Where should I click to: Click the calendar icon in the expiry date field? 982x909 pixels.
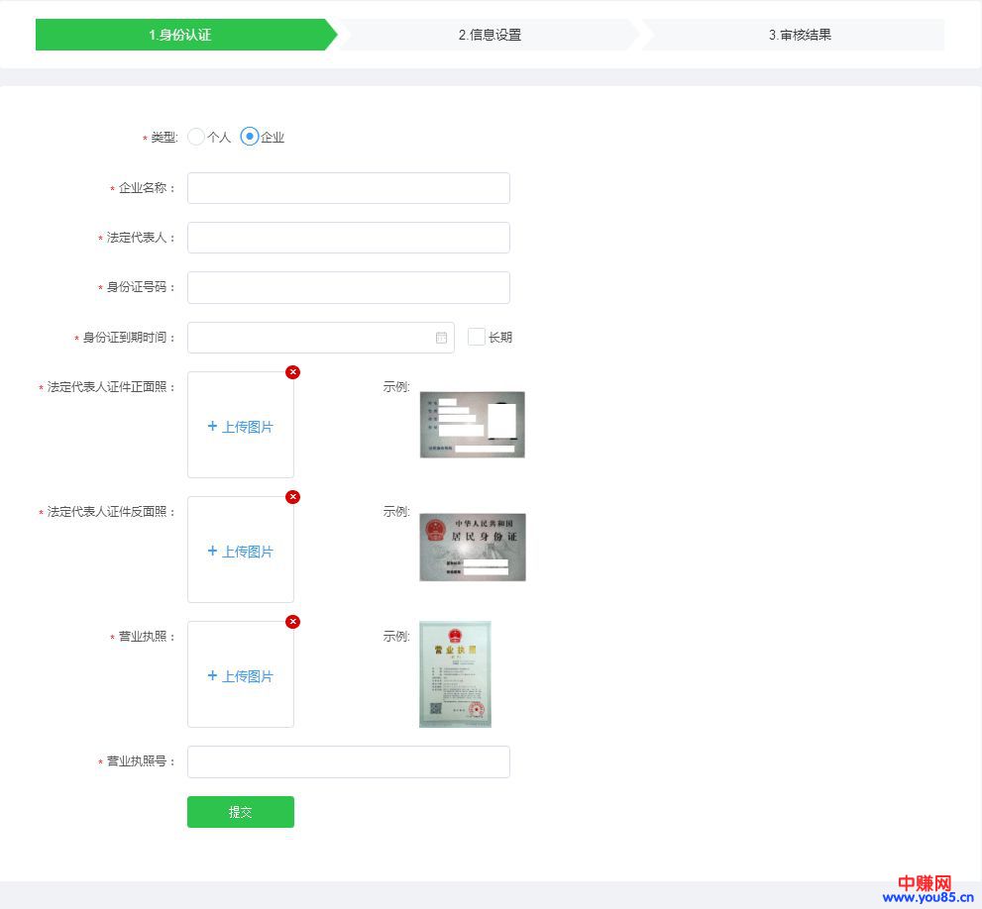[x=441, y=338]
